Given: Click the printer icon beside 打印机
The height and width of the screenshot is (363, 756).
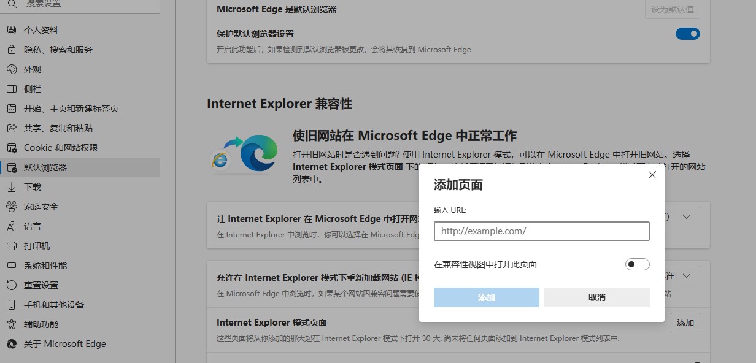Looking at the screenshot, I should tap(11, 246).
